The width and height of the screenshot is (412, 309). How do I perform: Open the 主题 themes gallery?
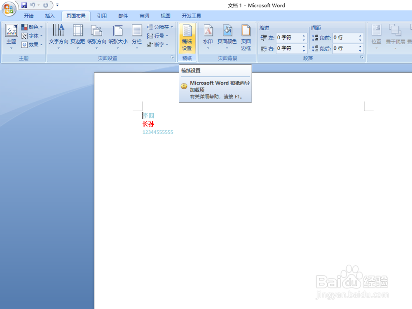(11, 37)
